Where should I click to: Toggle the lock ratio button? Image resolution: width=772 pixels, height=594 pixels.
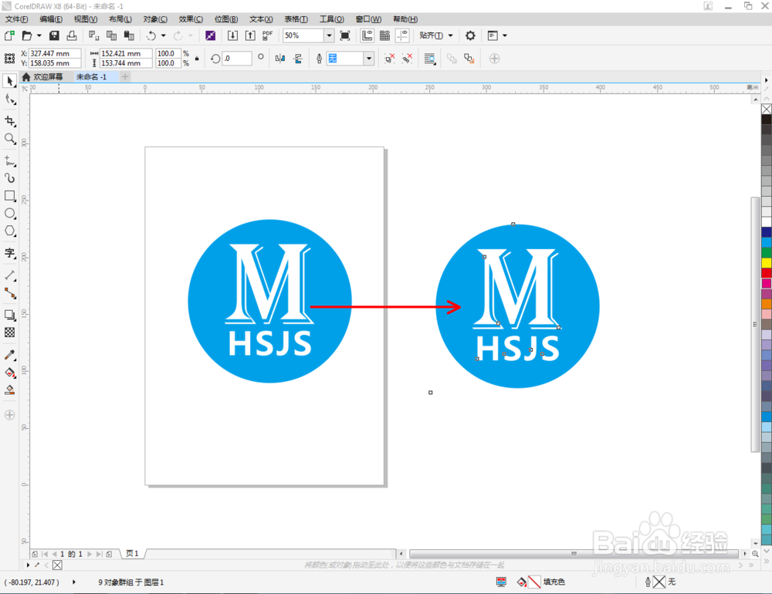click(197, 58)
